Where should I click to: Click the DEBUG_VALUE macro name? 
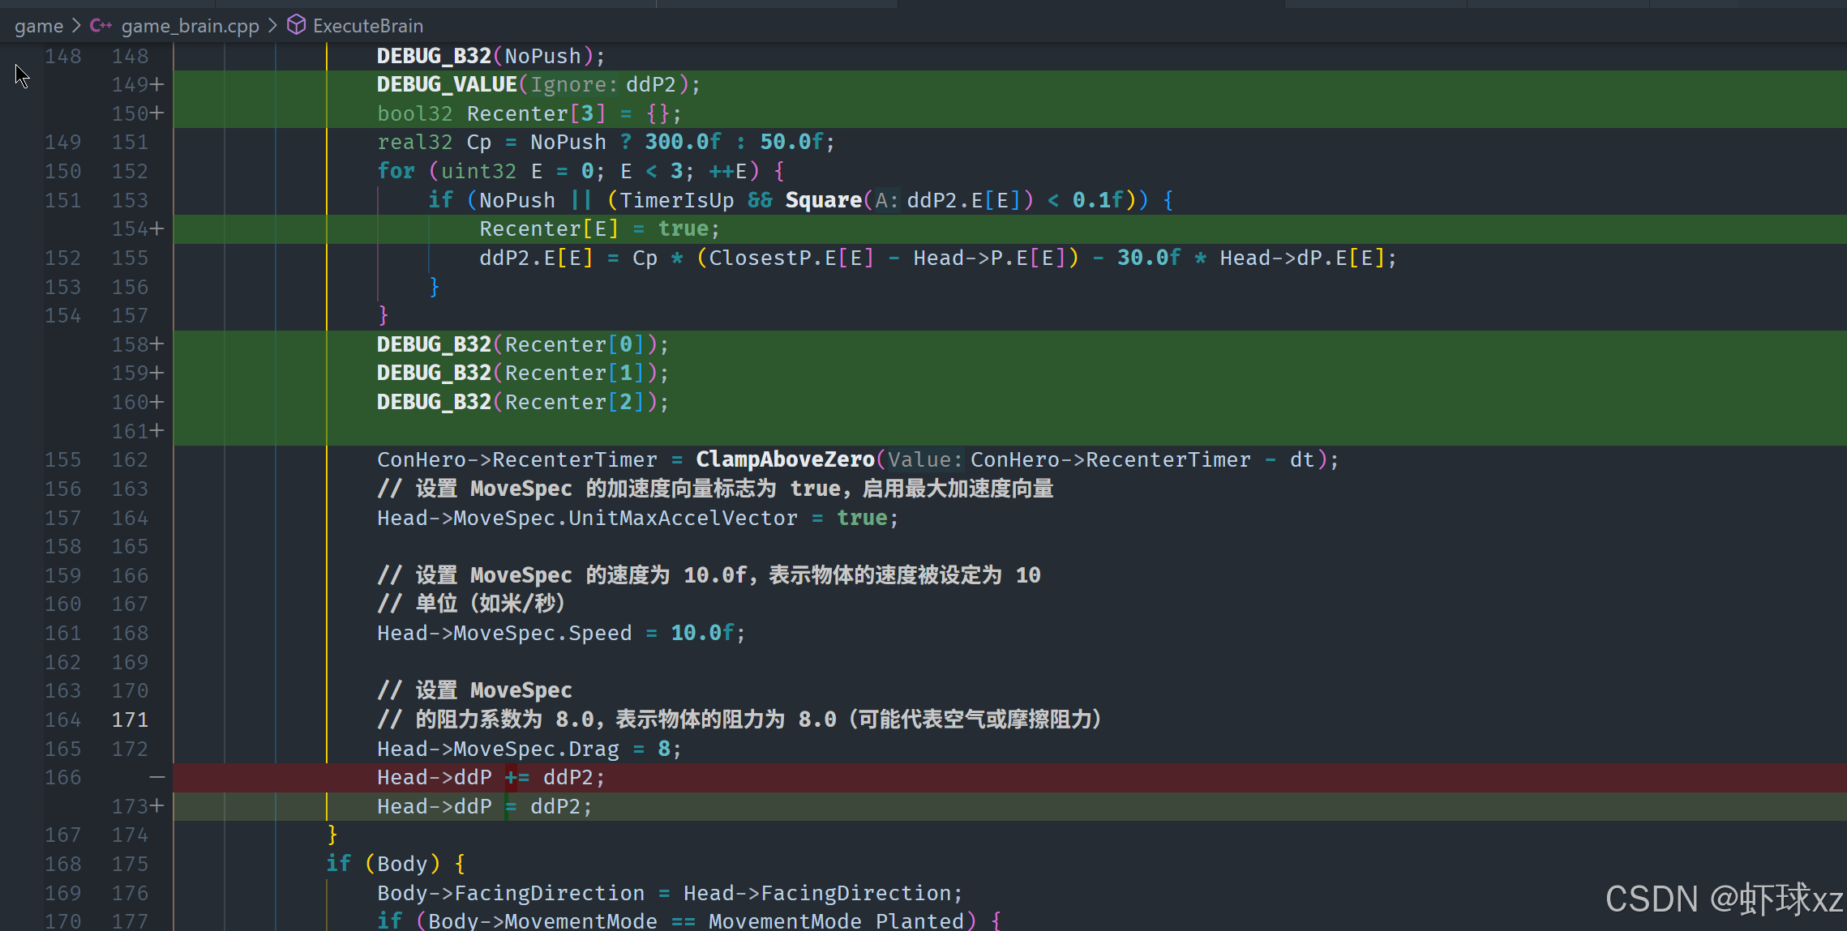tap(447, 85)
